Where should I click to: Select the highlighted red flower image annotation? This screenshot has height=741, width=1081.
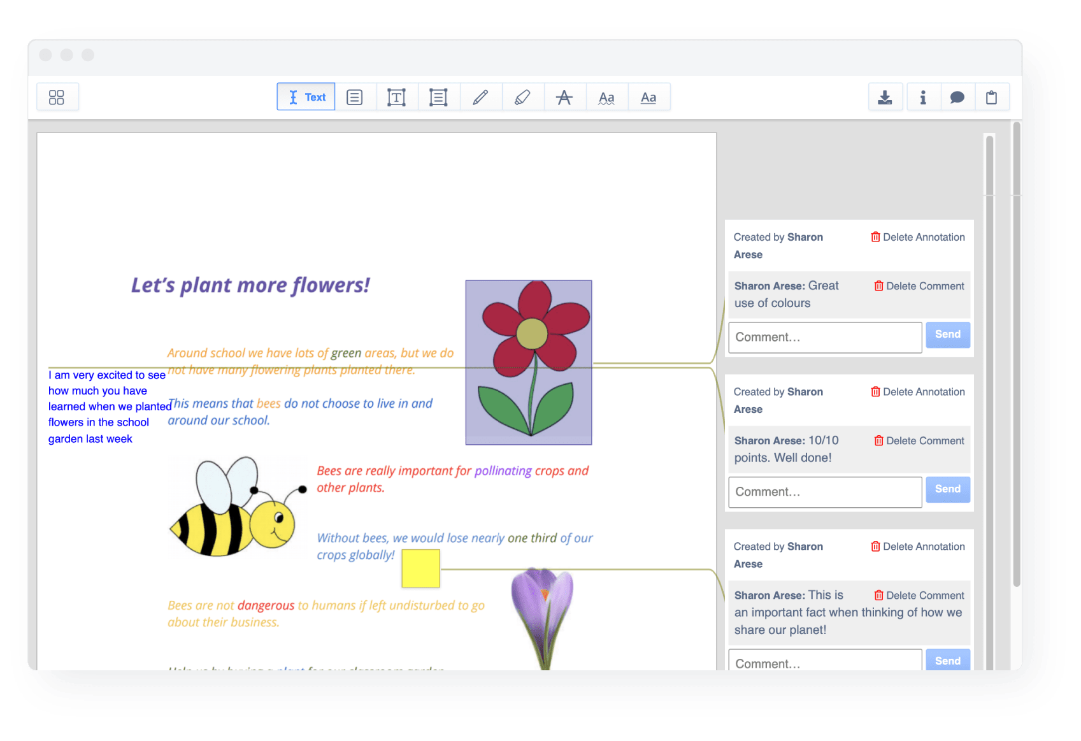[x=529, y=363]
